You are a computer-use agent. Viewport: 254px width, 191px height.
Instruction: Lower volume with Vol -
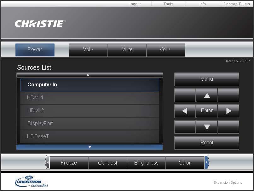(x=88, y=50)
